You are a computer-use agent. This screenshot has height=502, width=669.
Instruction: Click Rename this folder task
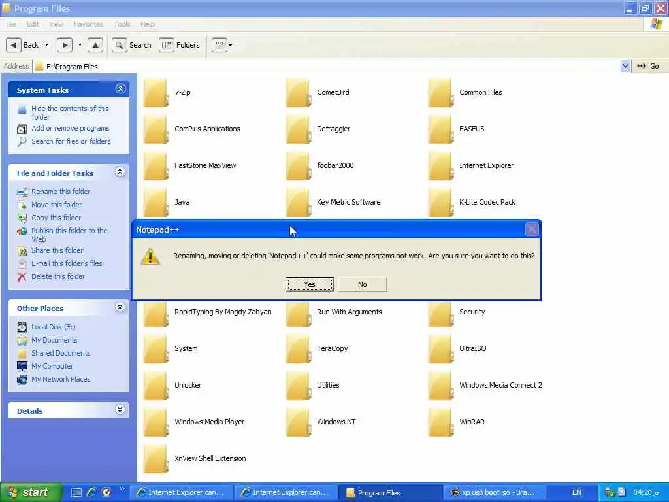[x=61, y=192]
